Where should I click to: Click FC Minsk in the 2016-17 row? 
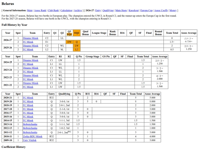[28, 113]
